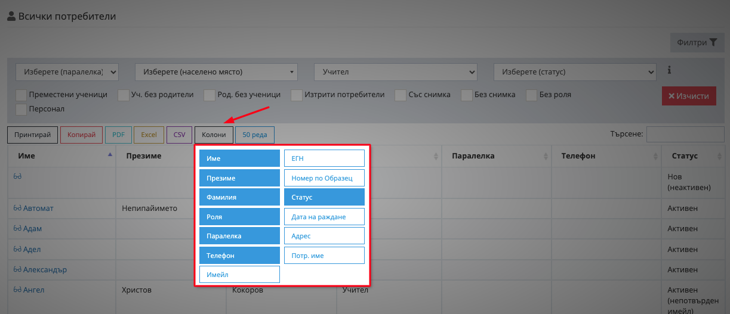
Task: Check the Без роля checkbox
Action: tap(532, 95)
